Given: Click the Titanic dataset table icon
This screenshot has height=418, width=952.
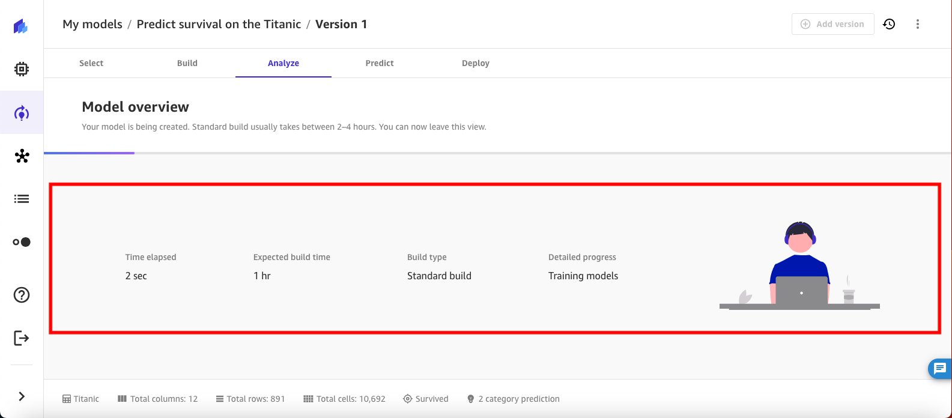Looking at the screenshot, I should coord(67,399).
